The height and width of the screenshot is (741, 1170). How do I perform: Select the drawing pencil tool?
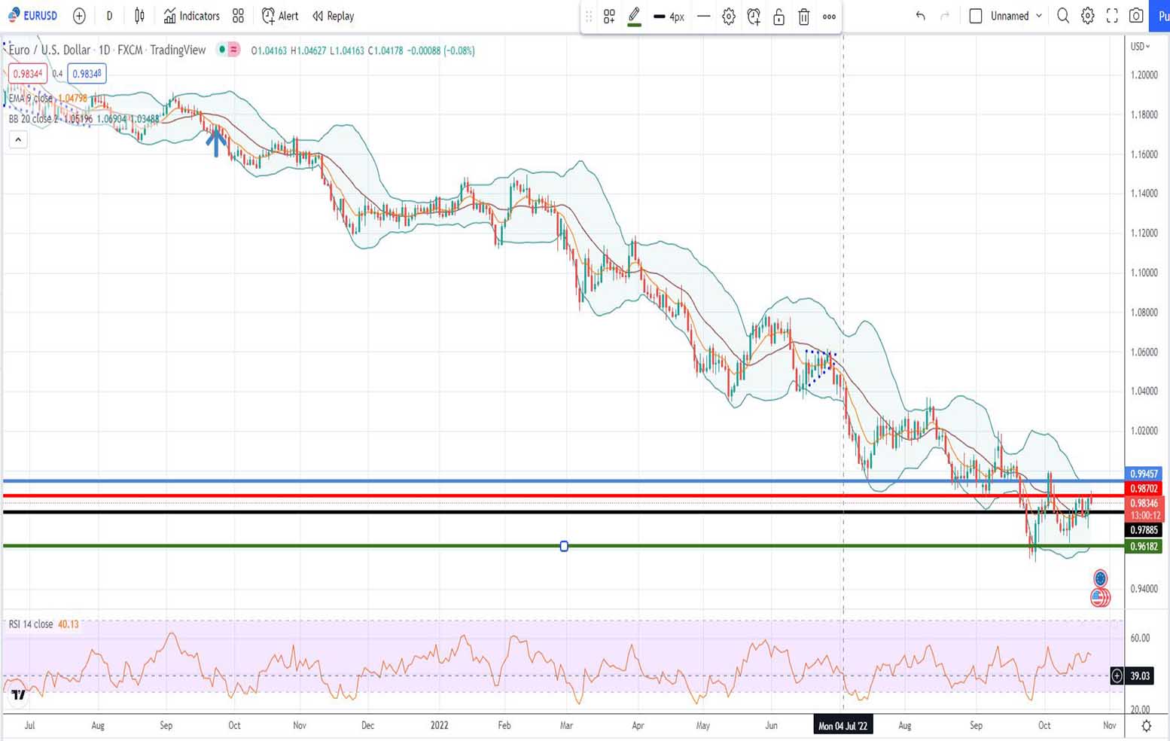633,15
